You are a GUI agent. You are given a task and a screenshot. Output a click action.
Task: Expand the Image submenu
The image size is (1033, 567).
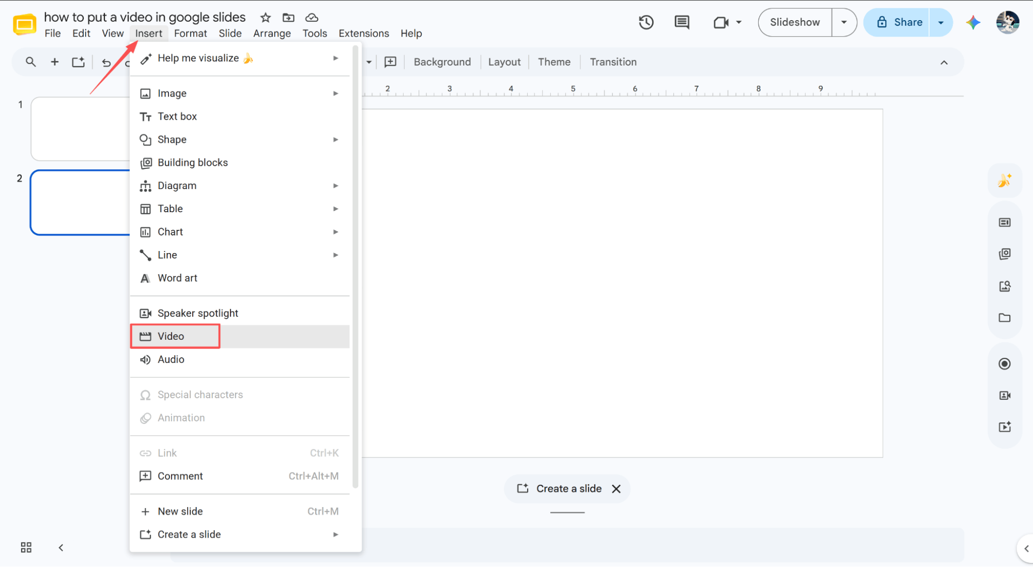pyautogui.click(x=336, y=93)
